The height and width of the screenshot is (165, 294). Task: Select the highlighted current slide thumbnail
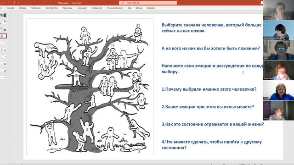tap(3, 36)
